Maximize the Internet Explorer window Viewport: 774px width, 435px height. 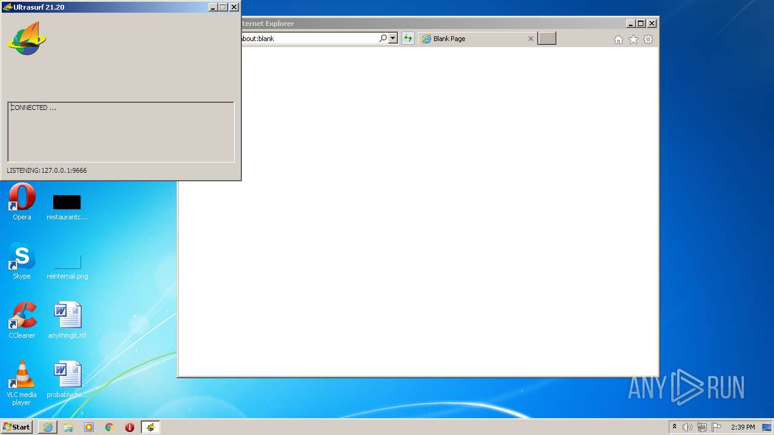click(x=641, y=24)
